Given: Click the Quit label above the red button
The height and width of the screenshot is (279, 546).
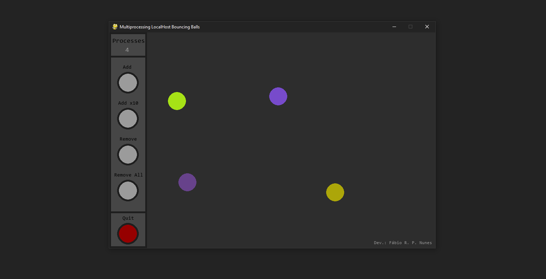Looking at the screenshot, I should 128,218.
